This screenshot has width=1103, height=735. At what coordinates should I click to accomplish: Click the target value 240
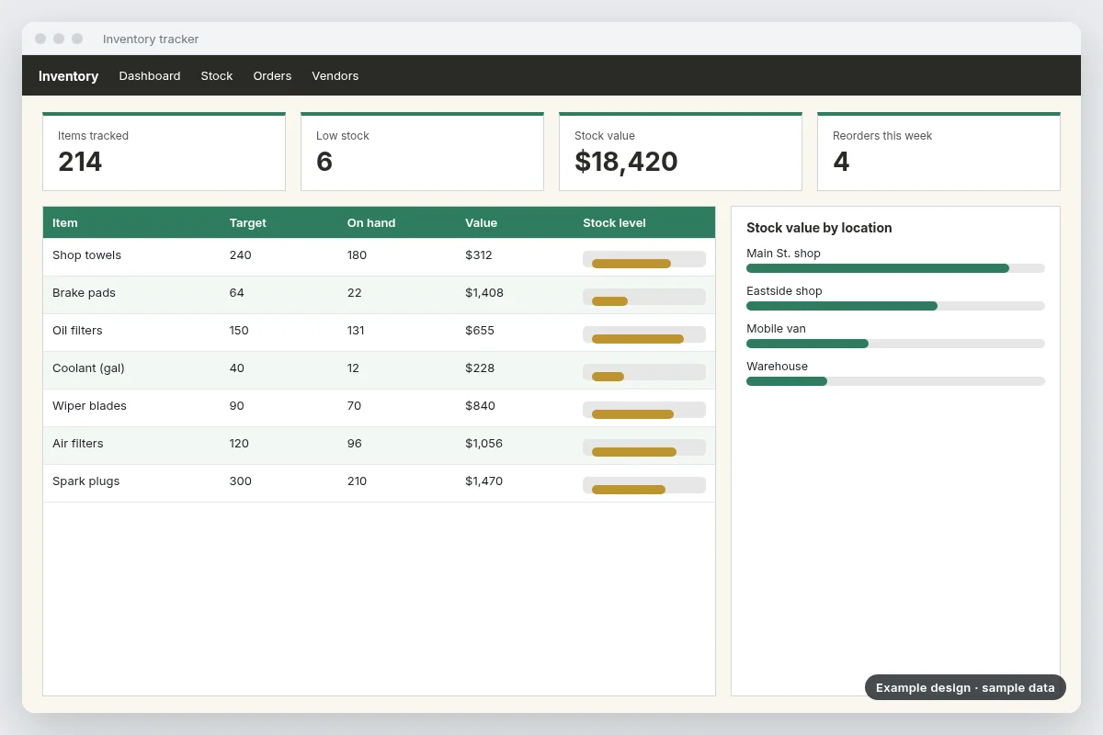240,255
